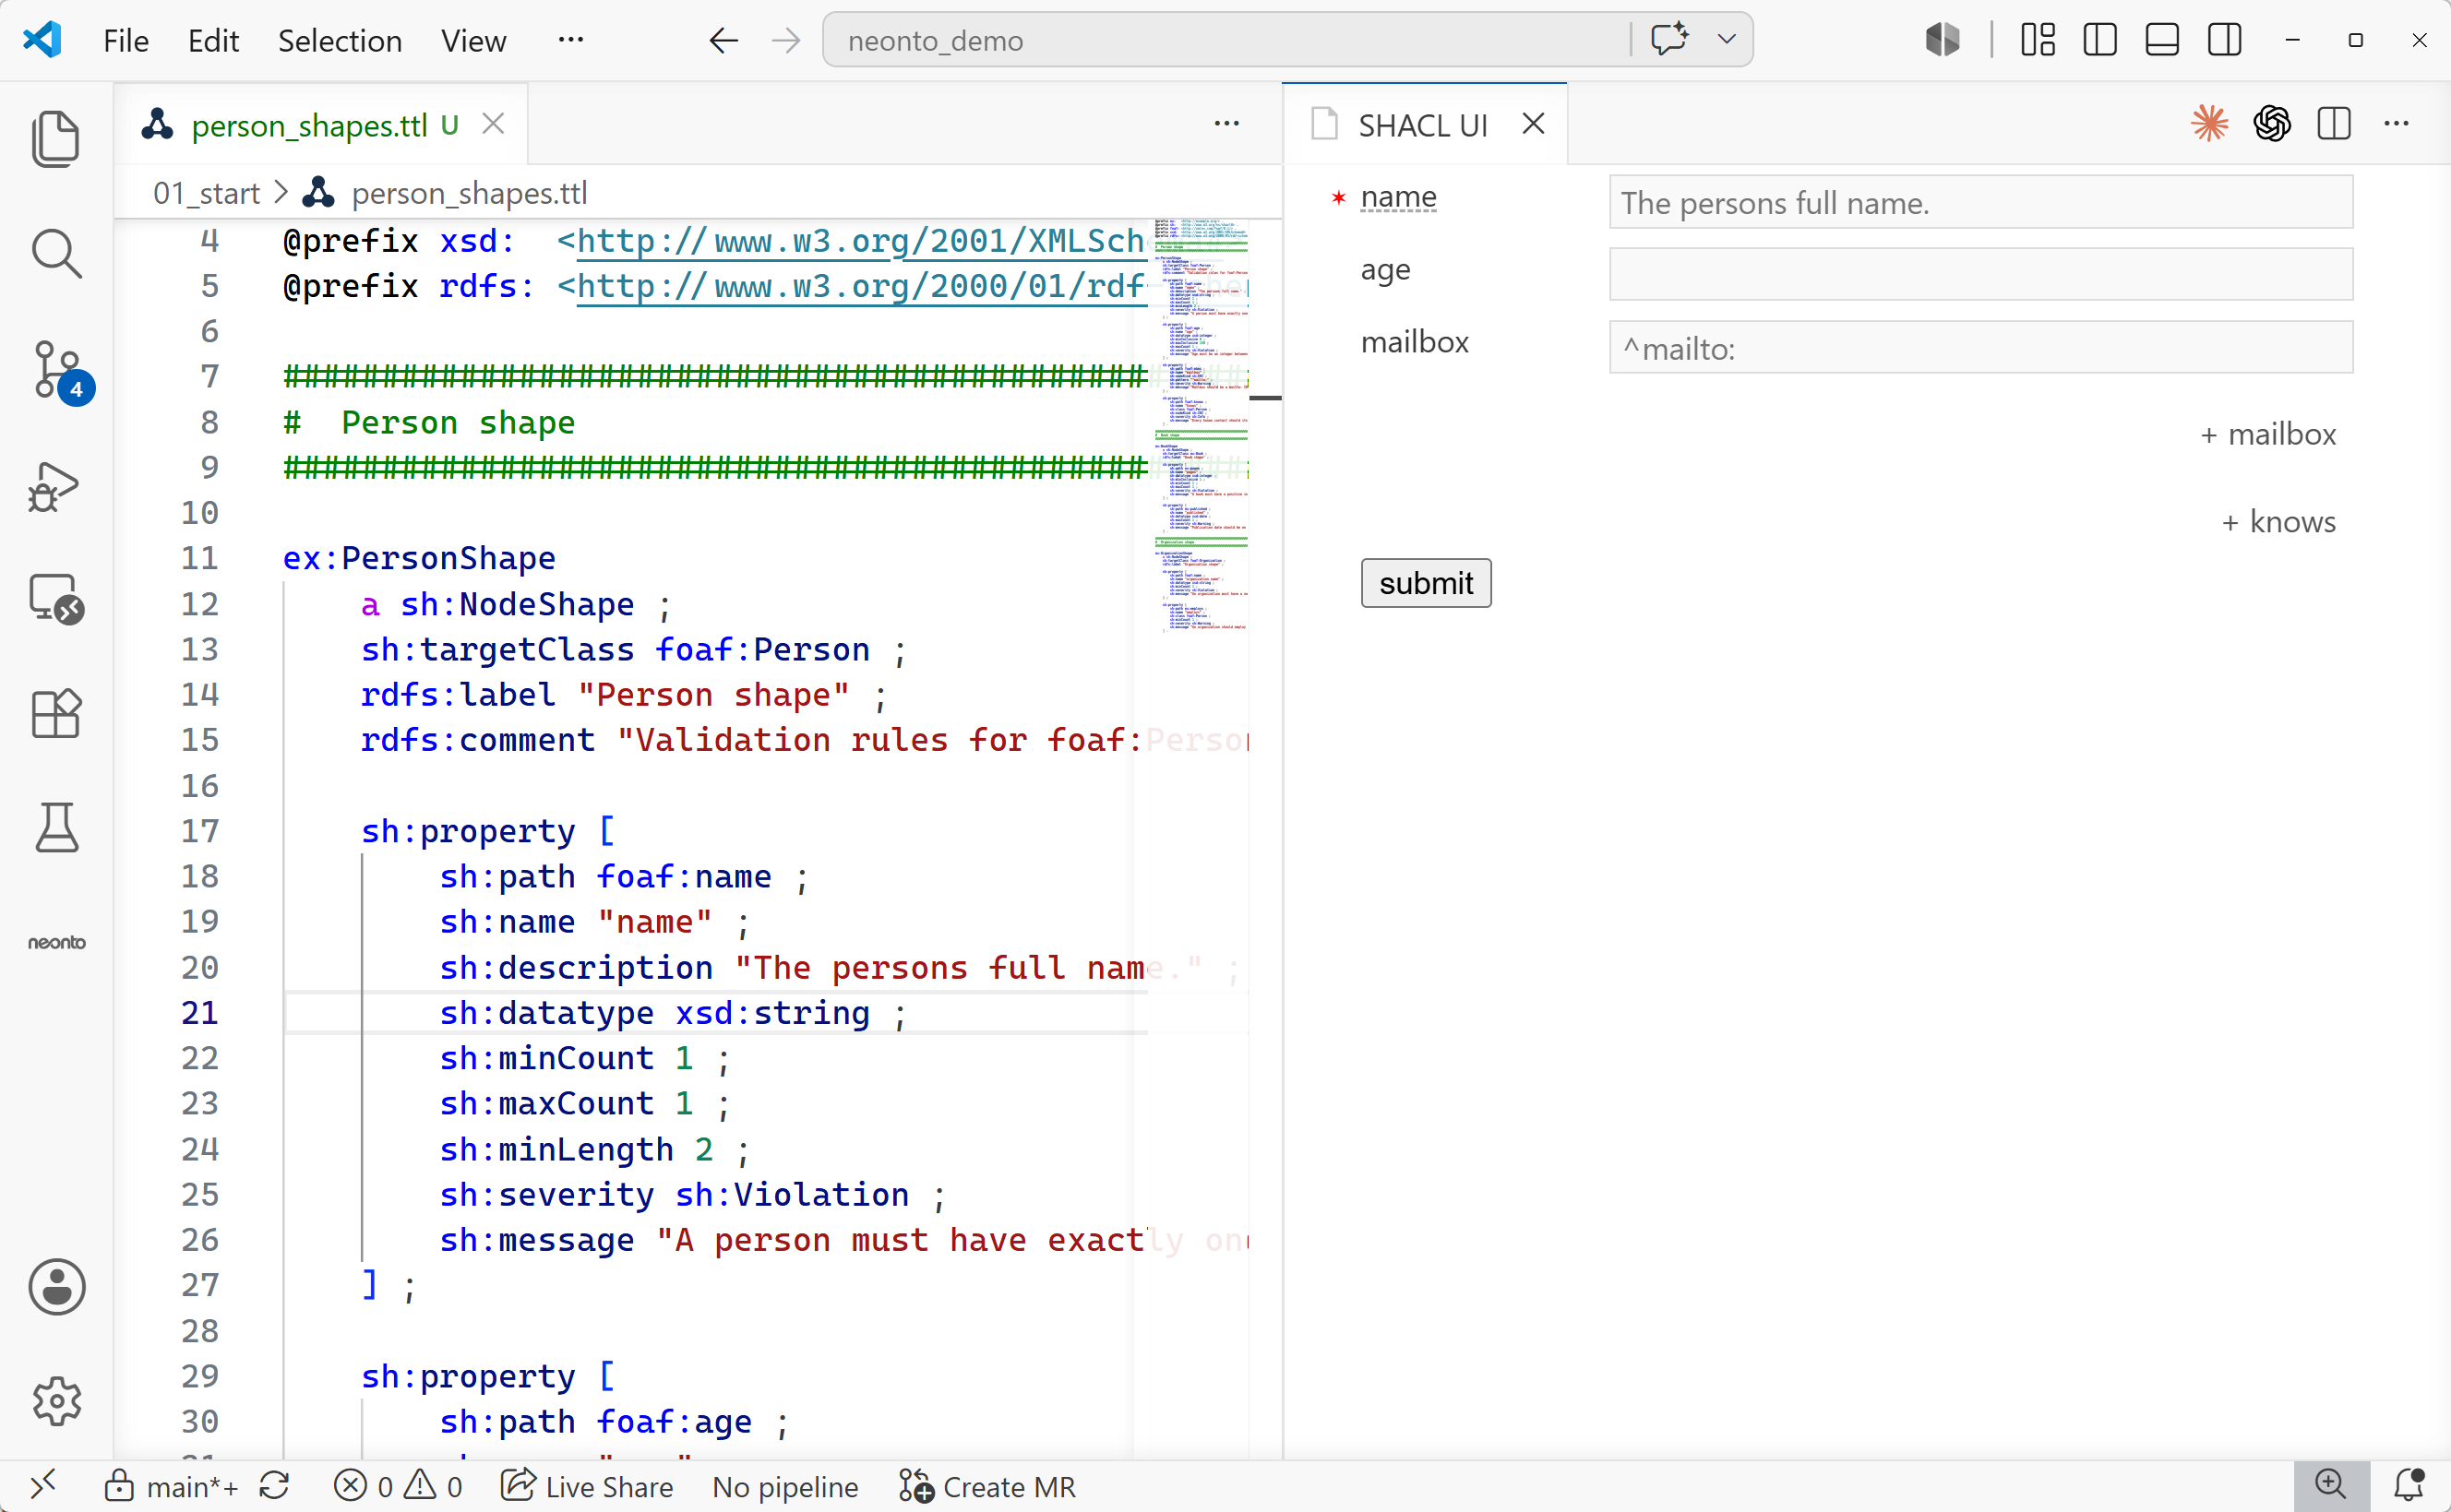
Task: Open the Copilot chat icon in title bar
Action: 1669,40
